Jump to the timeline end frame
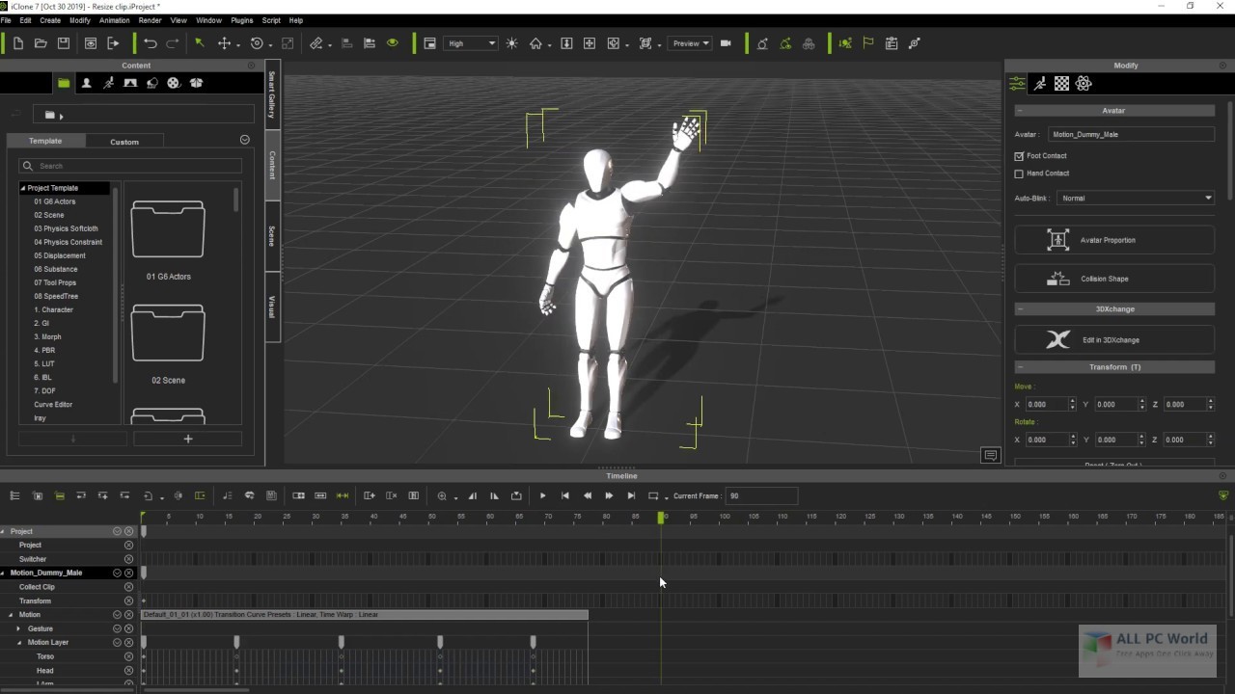Viewport: 1235px width, 694px height. 631,495
